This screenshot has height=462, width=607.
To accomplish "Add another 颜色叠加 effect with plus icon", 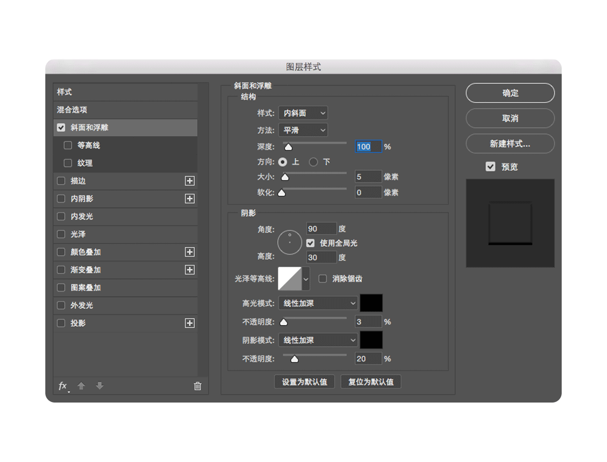I will tap(190, 252).
